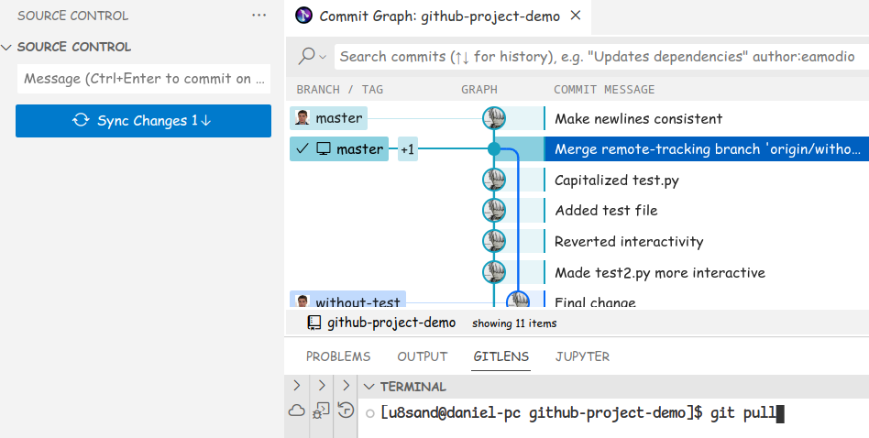The width and height of the screenshot is (869, 438).
Task: Click the commit message input box
Action: coord(143,79)
